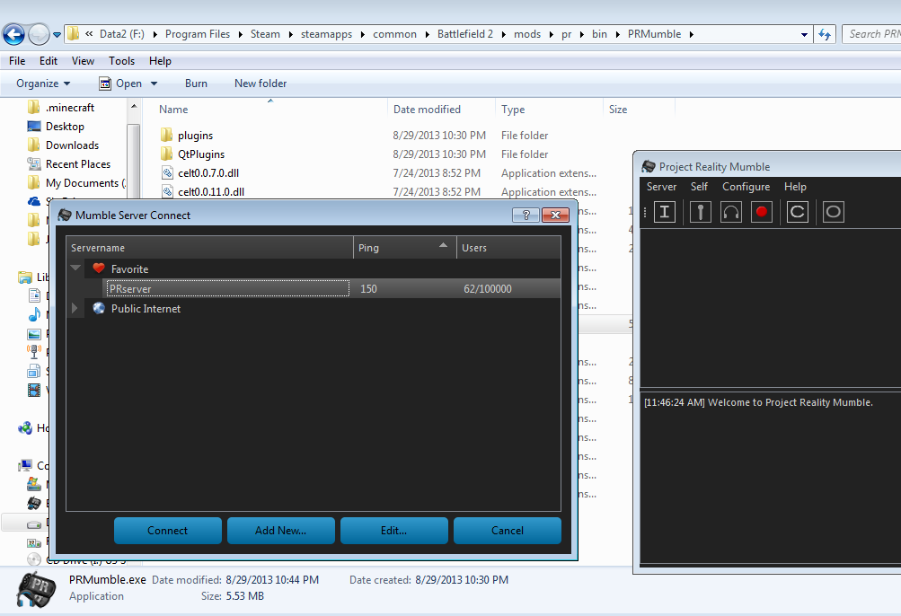Start recording with the red record icon

762,212
